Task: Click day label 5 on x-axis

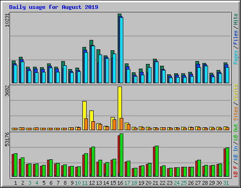Action: (44, 183)
